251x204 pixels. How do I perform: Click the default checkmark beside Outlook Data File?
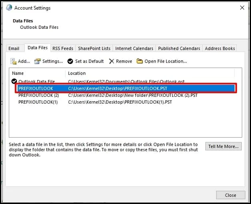pyautogui.click(x=14, y=81)
